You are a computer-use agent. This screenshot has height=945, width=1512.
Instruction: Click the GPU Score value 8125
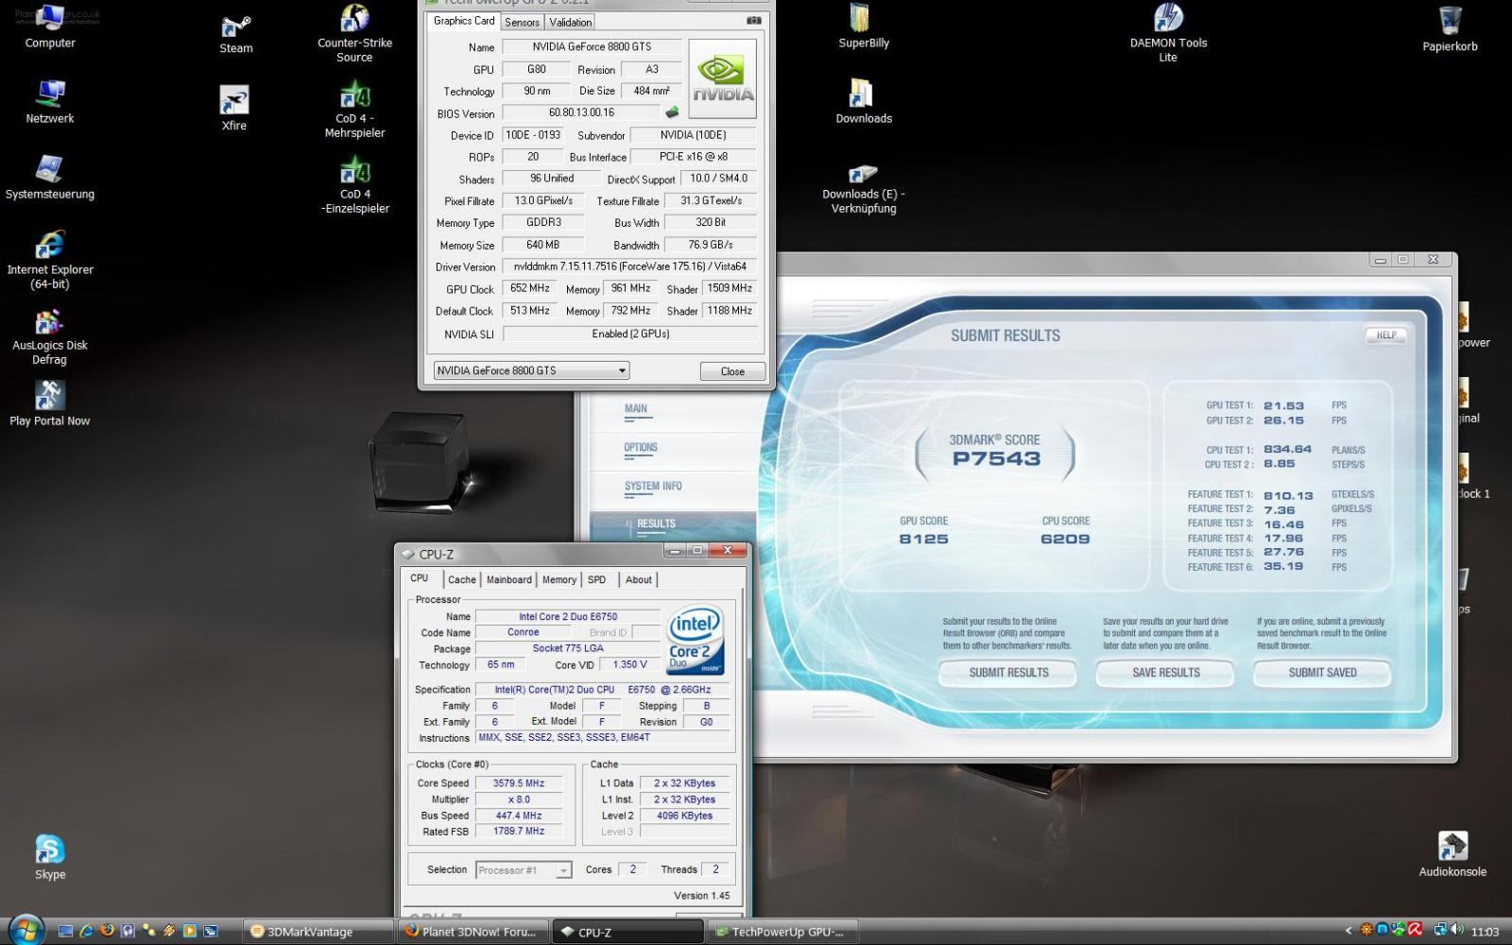(923, 539)
